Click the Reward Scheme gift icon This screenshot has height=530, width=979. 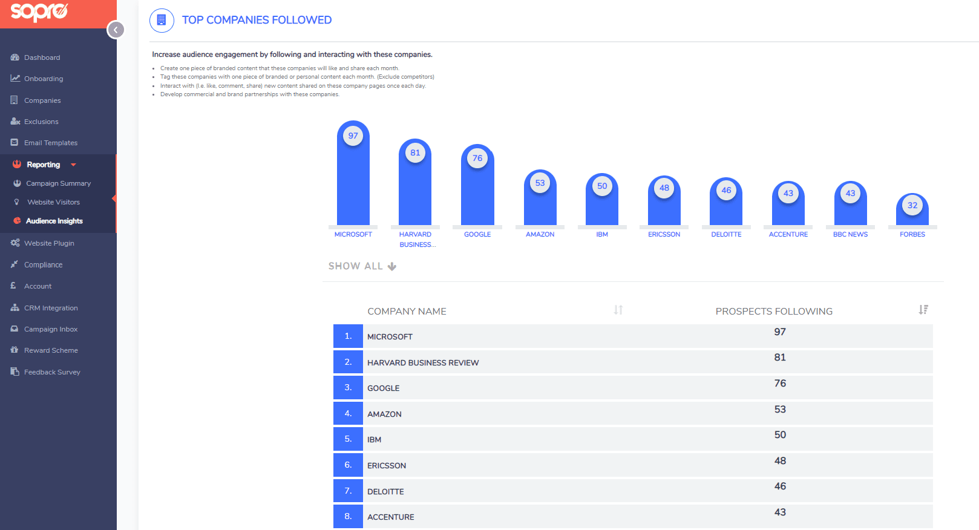15,350
